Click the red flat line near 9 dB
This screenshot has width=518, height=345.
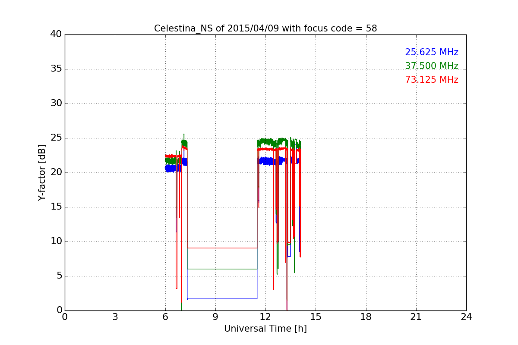(x=222, y=248)
